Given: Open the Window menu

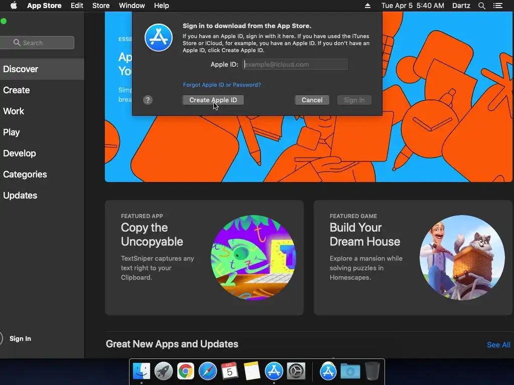Looking at the screenshot, I should click(132, 6).
